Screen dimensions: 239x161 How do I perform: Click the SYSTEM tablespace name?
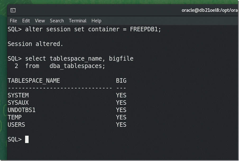tap(18, 95)
